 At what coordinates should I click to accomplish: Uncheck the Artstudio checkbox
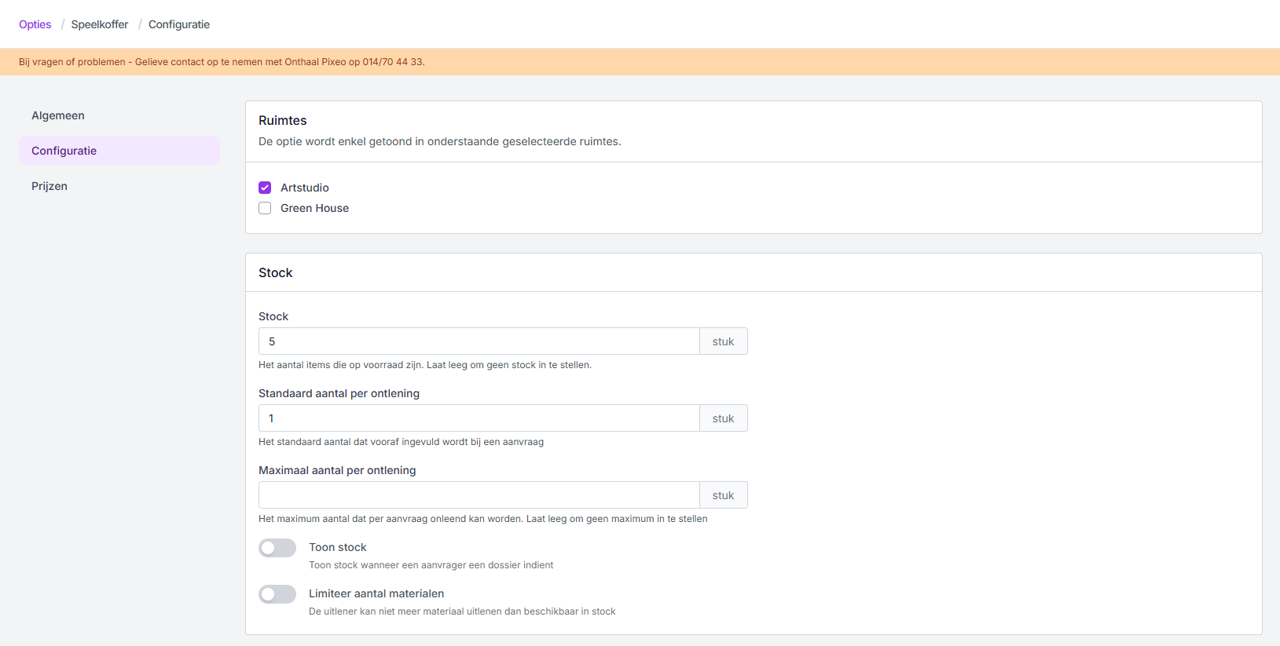265,188
